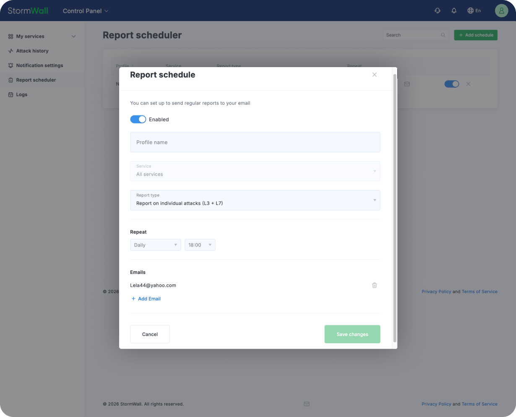Delete the Lela44@yahoo.com email with trash icon
This screenshot has width=516, height=417.
[375, 285]
